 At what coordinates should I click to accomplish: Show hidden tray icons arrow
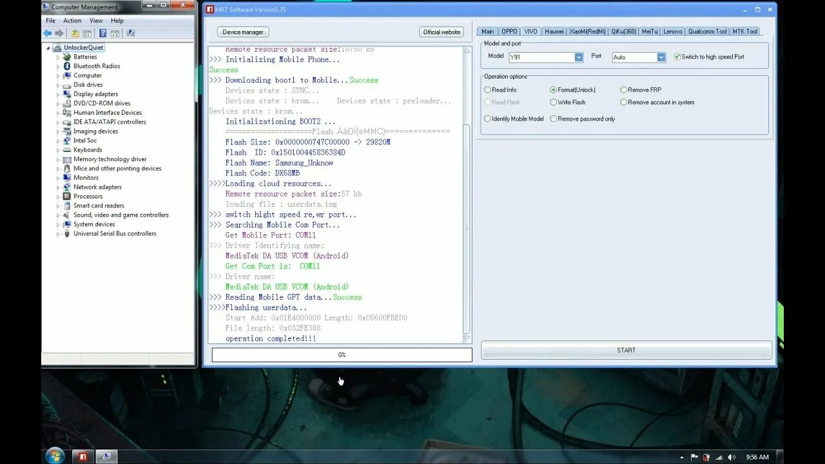click(682, 457)
